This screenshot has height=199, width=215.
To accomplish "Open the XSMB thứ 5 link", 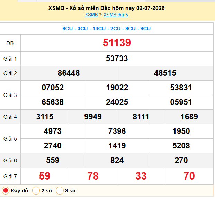I will [x=116, y=15].
